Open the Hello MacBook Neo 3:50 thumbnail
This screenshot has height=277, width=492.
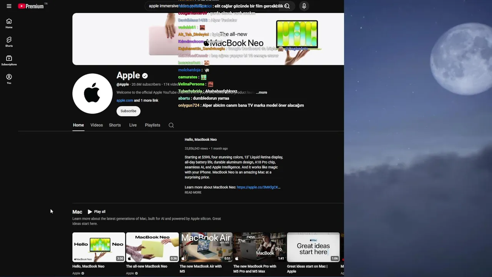(x=99, y=247)
